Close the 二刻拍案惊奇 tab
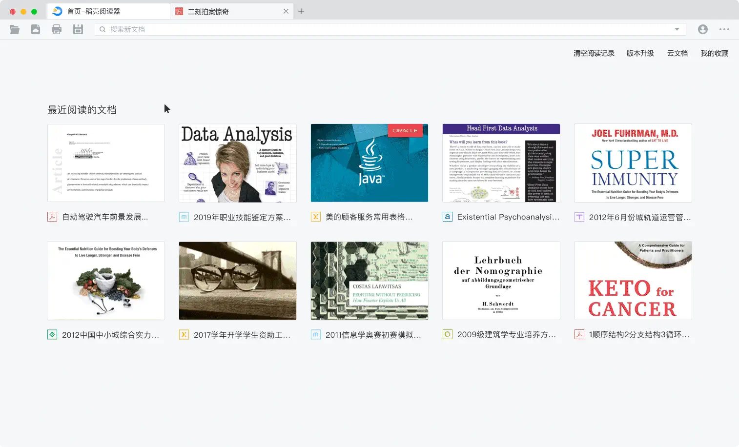Viewport: 739px width, 447px height. pyautogui.click(x=286, y=11)
